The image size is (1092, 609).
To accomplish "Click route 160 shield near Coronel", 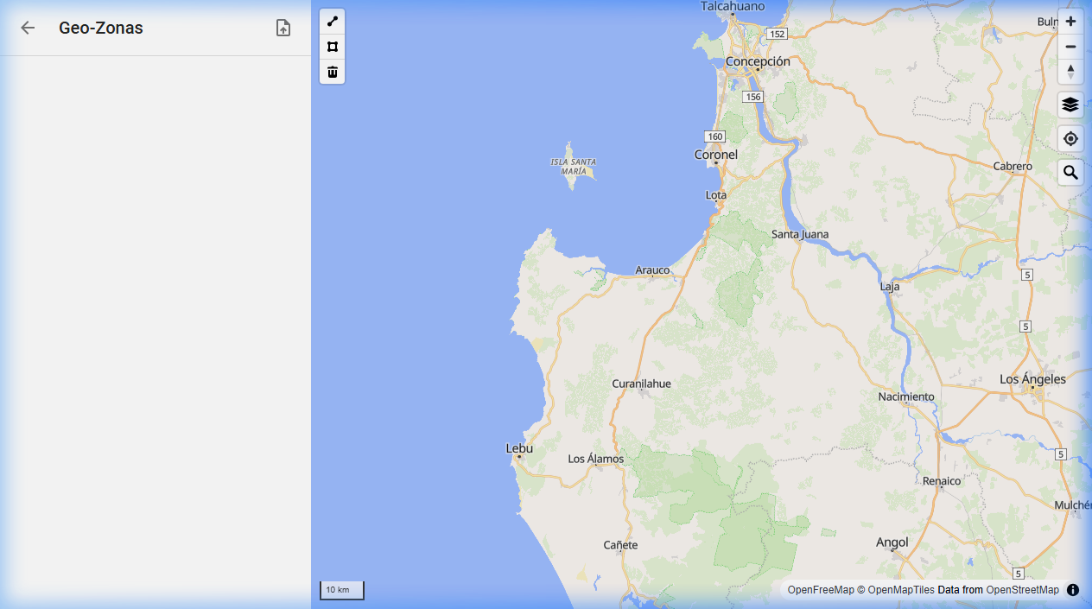I will tap(714, 136).
